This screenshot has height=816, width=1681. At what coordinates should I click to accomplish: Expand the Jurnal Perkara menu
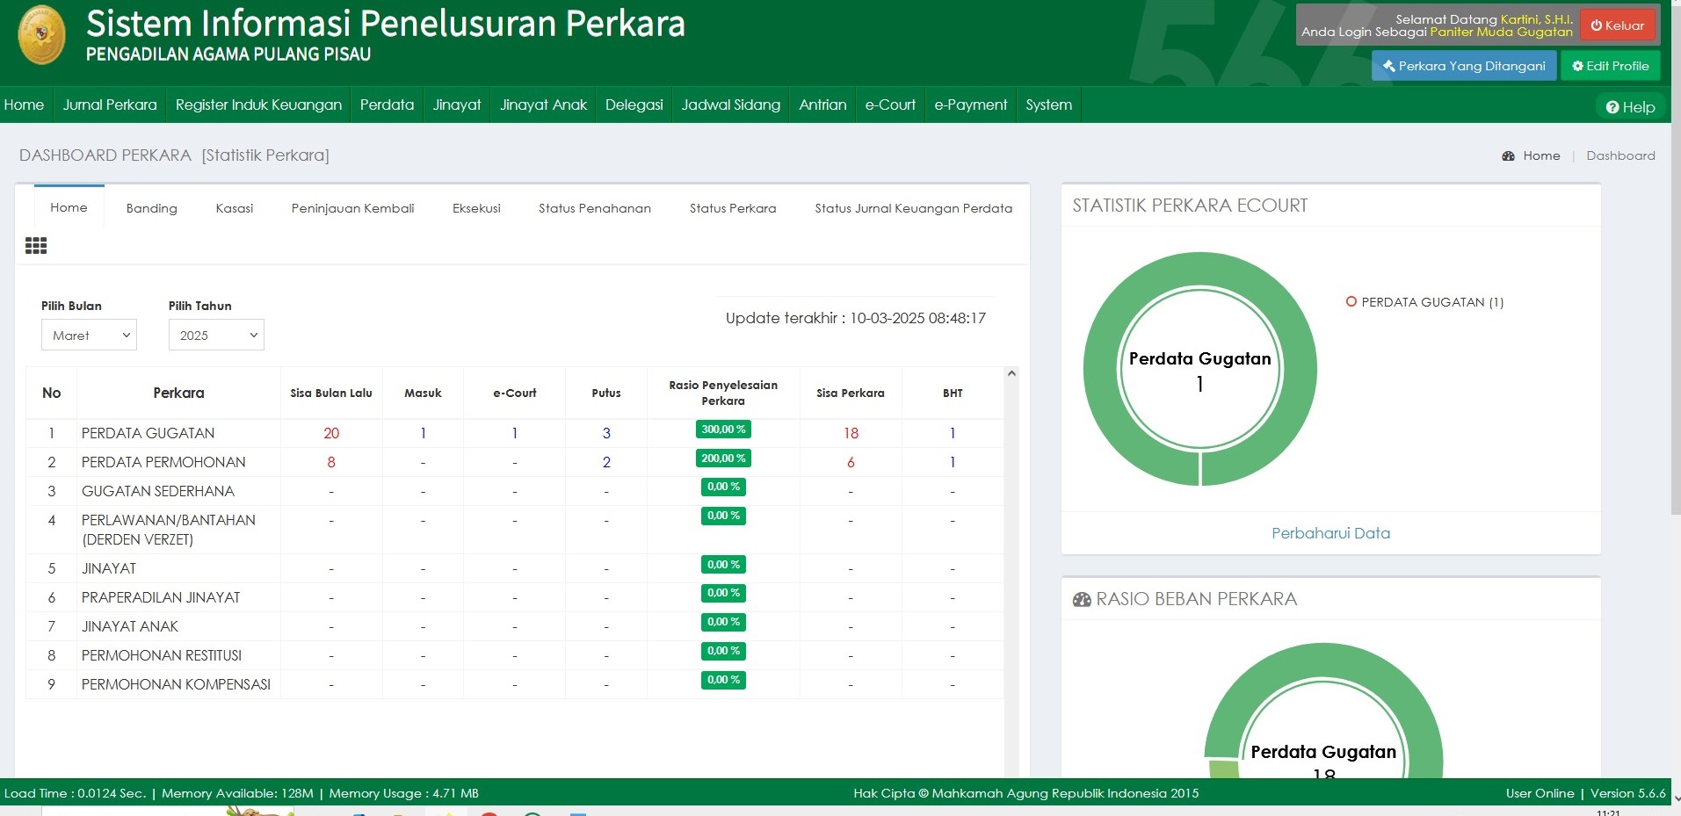pyautogui.click(x=110, y=105)
